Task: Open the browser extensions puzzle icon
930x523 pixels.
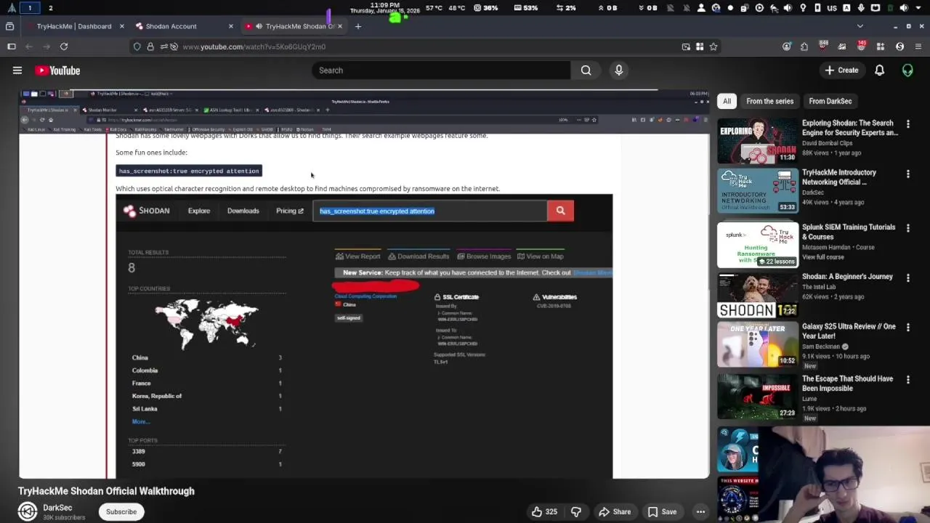Action: pyautogui.click(x=804, y=46)
